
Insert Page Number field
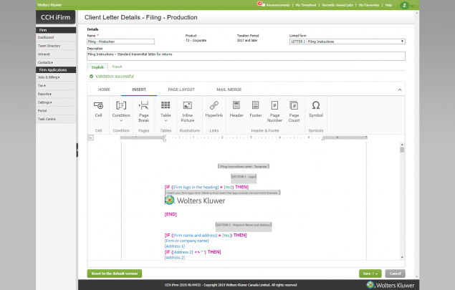[274, 108]
